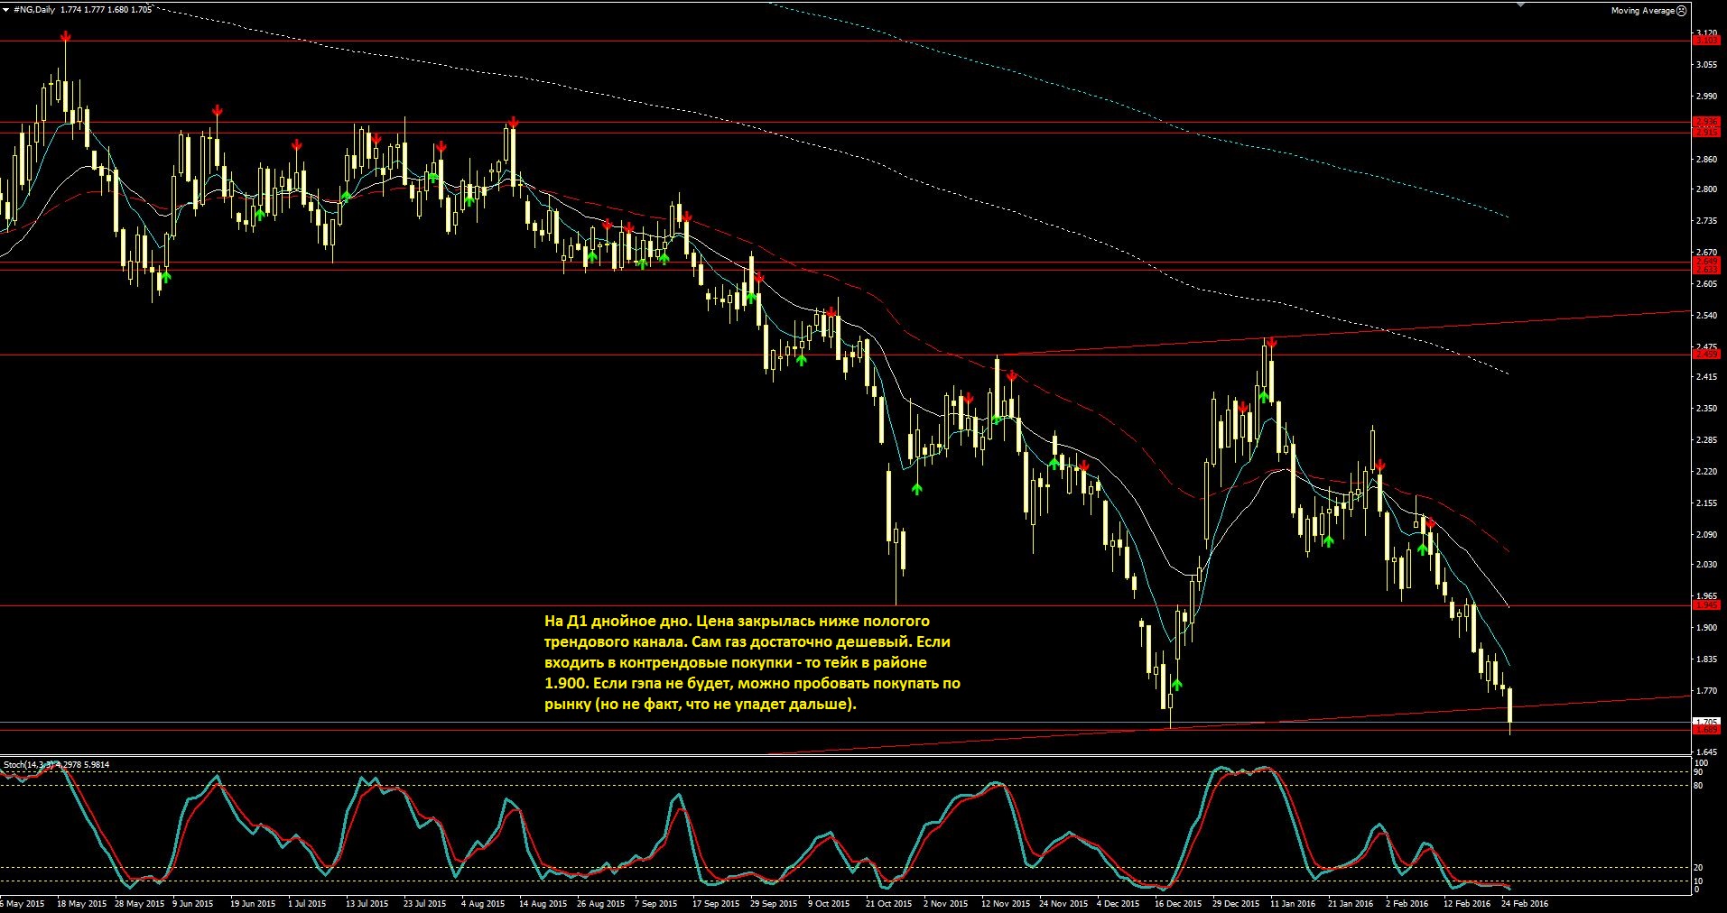The height and width of the screenshot is (913, 1727).
Task: Click the red 3.103 price tag
Action: (1705, 41)
